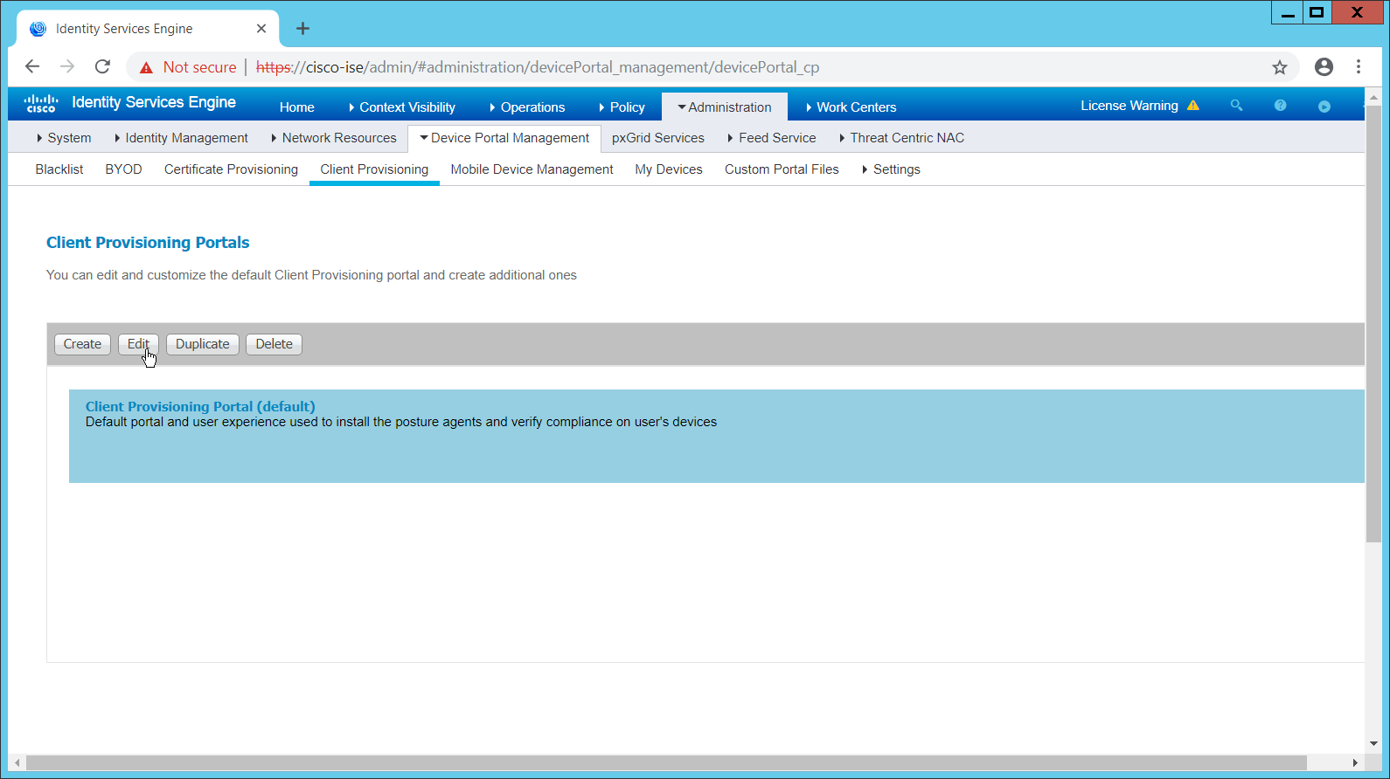Viewport: 1390px width, 779px height.
Task: Click the License Warning triangle icon
Action: pyautogui.click(x=1193, y=106)
